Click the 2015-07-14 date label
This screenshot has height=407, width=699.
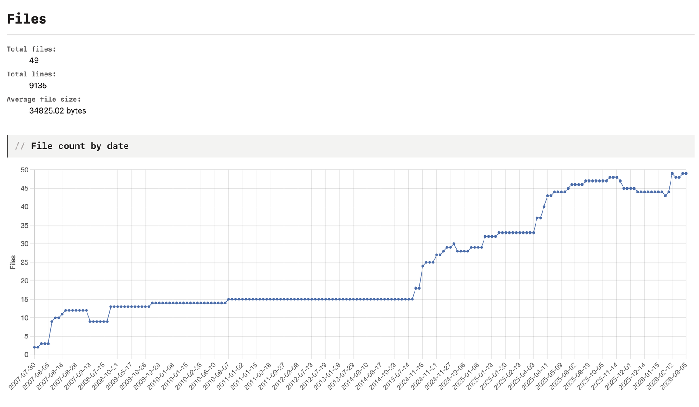point(396,376)
